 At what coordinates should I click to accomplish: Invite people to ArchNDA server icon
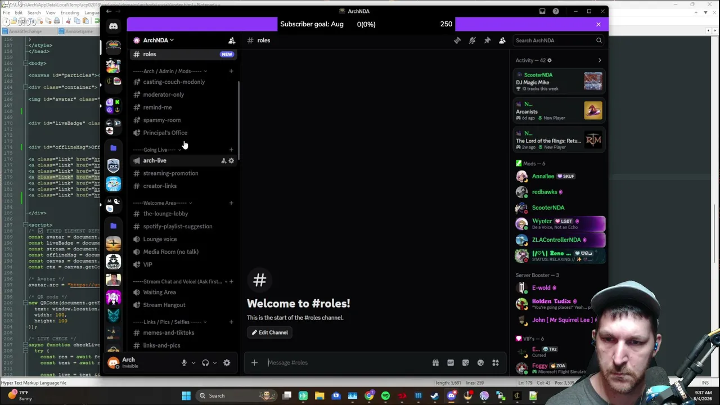(x=232, y=40)
